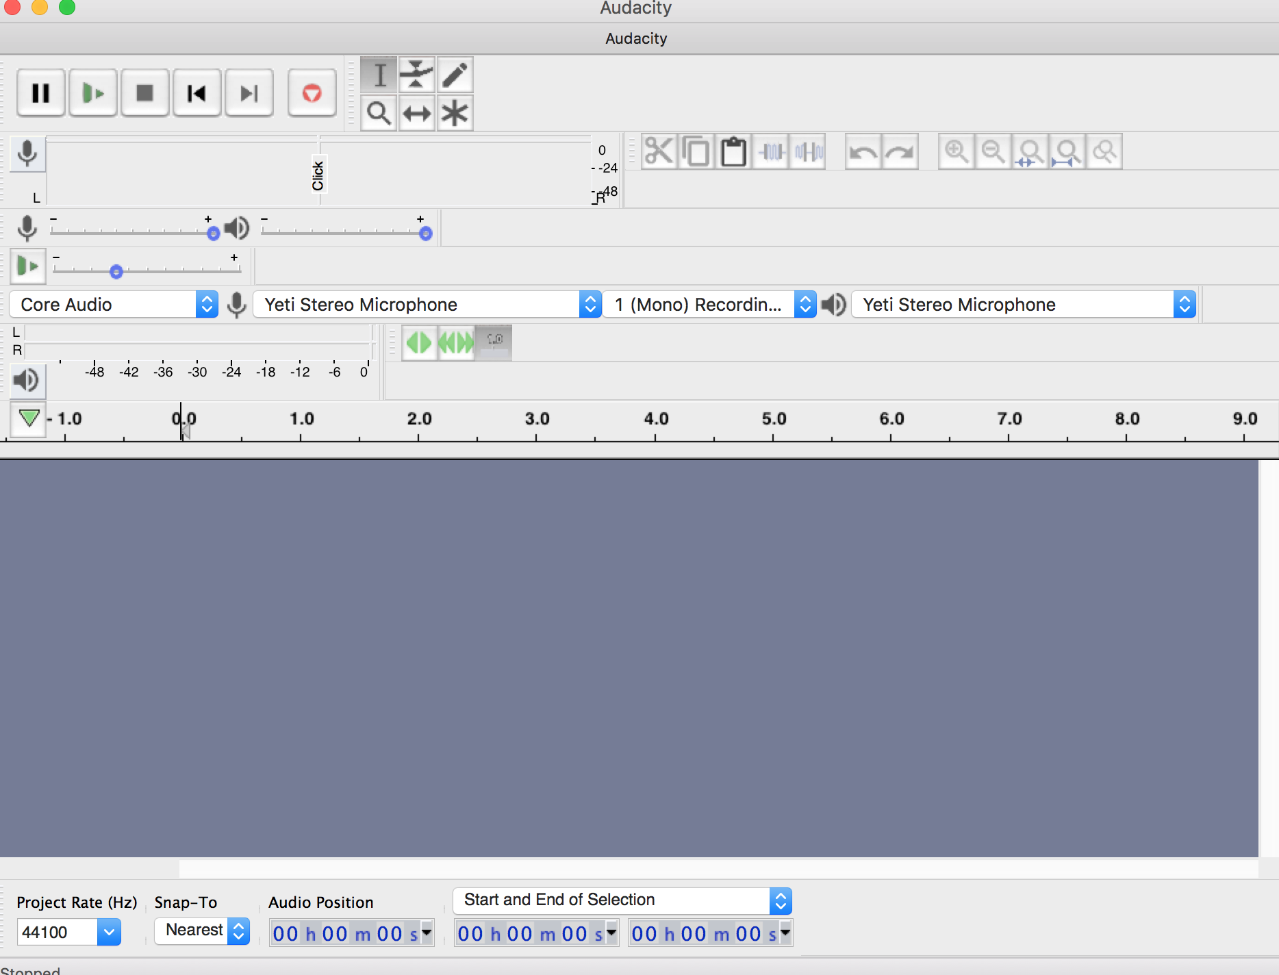The width and height of the screenshot is (1279, 975).
Task: Click the Play-at-Speed button
Action: [27, 266]
